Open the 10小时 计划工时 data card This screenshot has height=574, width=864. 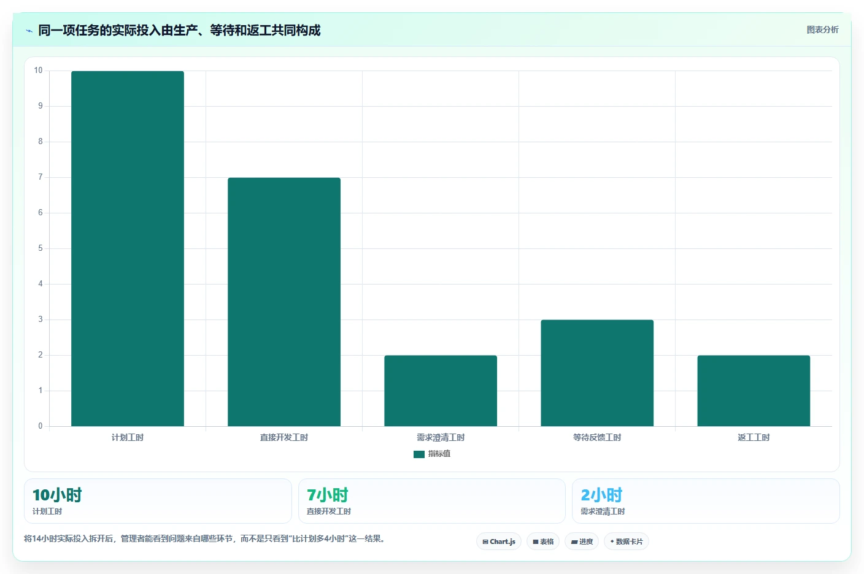click(158, 501)
